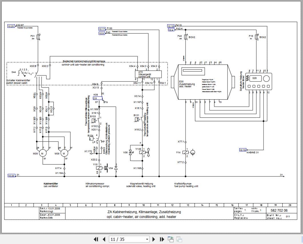This screenshot has height=244, width=303.
Task: Click the Kabinenlüfter cab ventilator caption
Action: [51, 185]
